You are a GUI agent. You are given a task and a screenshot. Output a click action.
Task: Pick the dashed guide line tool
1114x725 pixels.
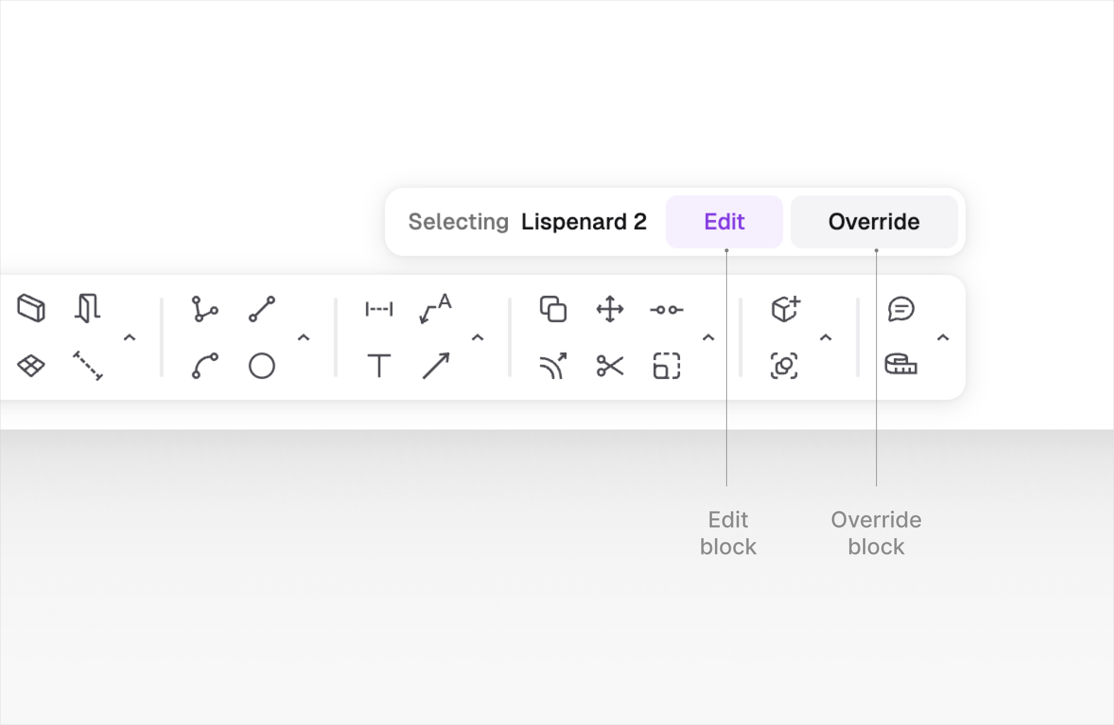pyautogui.click(x=88, y=365)
